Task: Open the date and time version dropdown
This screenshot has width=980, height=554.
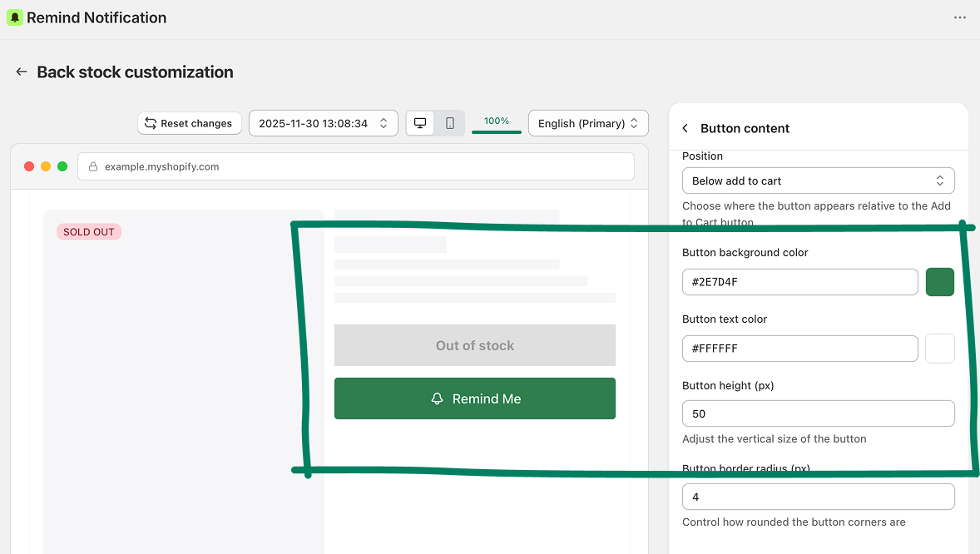Action: (x=323, y=123)
